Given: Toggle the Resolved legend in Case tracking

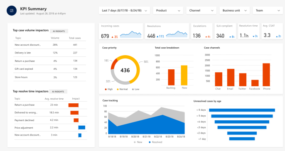Looking at the screenshot, I should point(155,142).
